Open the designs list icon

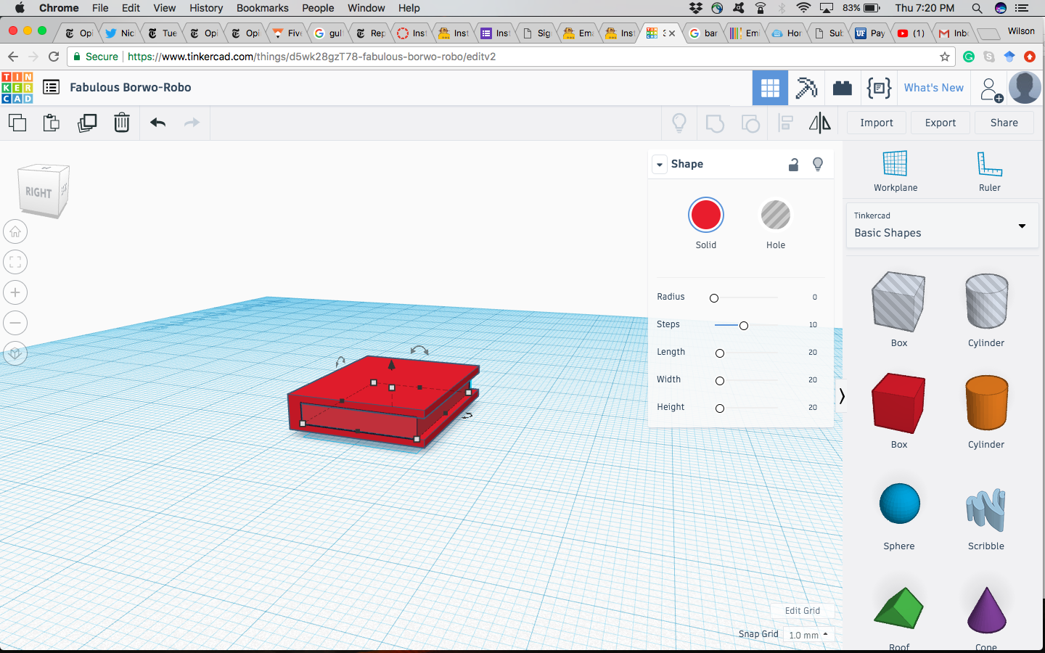click(51, 87)
